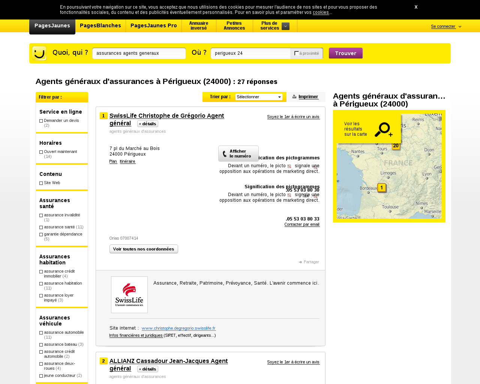Click the printer icon beside Imprimer
Screen dimensions: 480x384
tap(294, 97)
